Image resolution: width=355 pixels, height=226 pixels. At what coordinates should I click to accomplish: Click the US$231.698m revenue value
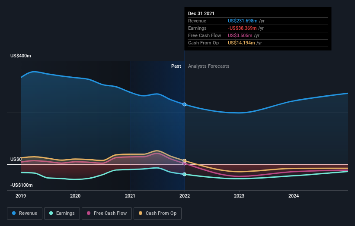click(x=243, y=21)
